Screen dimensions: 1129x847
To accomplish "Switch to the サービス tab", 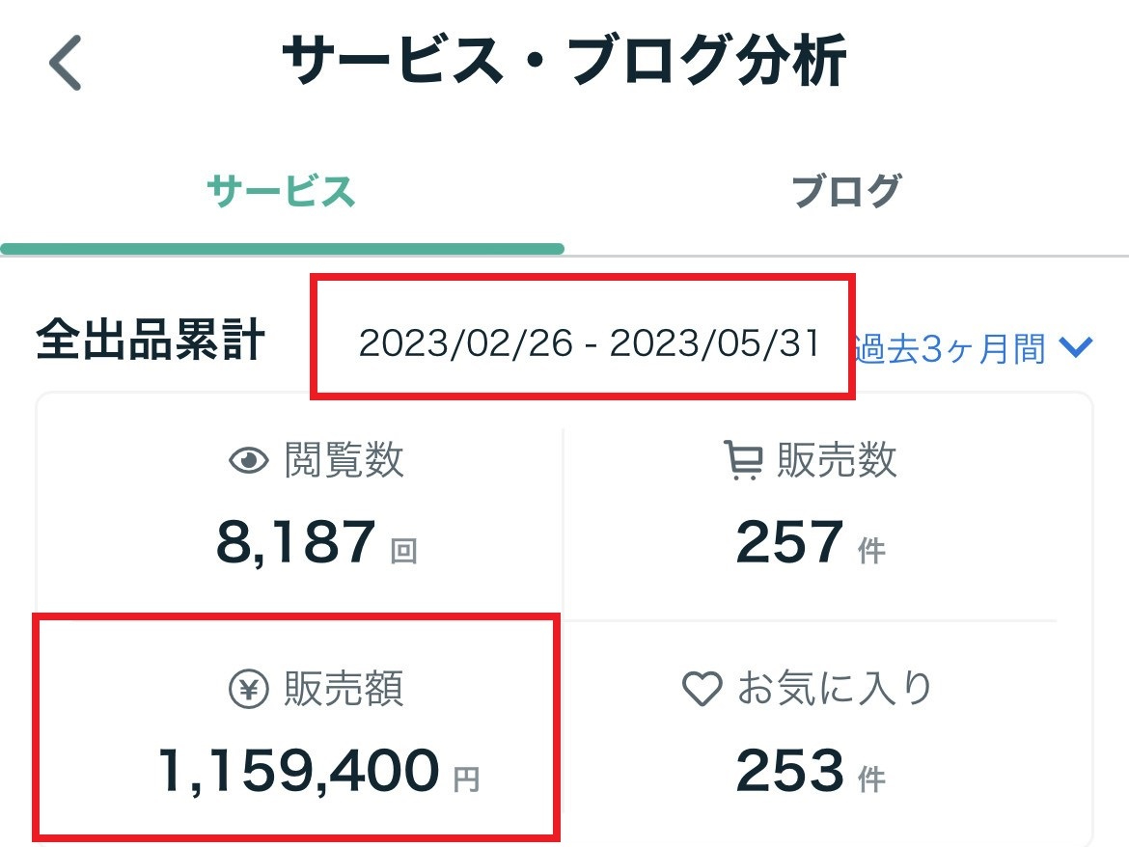I will pyautogui.click(x=282, y=192).
